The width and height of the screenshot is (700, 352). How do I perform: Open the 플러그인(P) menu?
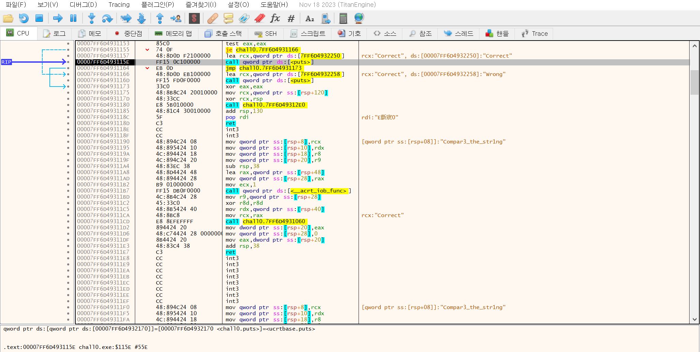point(158,5)
